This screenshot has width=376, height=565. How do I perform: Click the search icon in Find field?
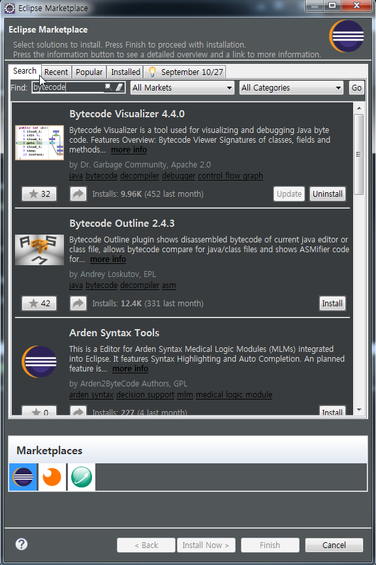pos(108,87)
